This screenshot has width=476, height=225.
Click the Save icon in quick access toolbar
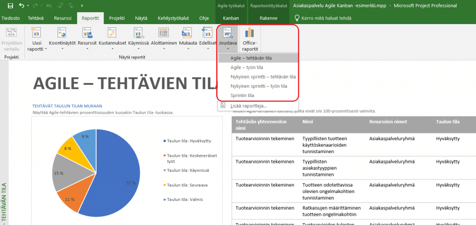[x=10, y=6]
